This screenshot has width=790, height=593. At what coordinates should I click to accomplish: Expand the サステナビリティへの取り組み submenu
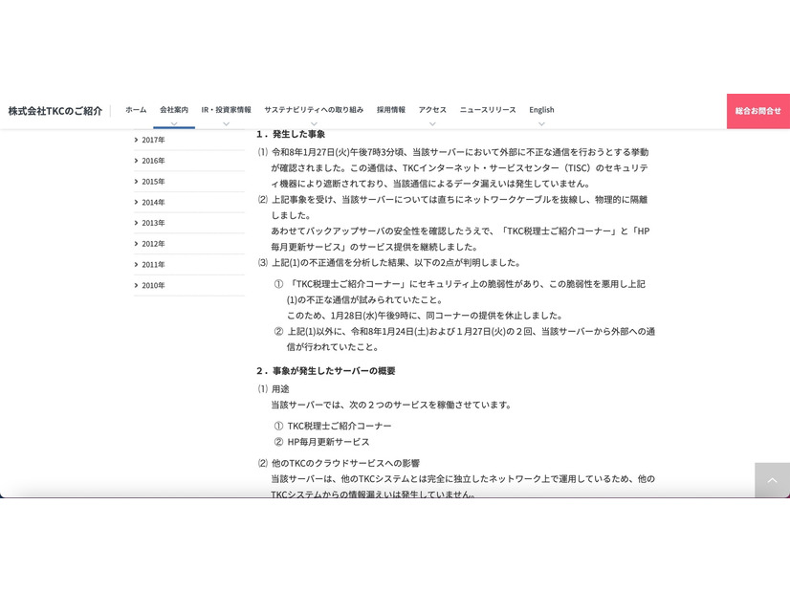(x=313, y=121)
